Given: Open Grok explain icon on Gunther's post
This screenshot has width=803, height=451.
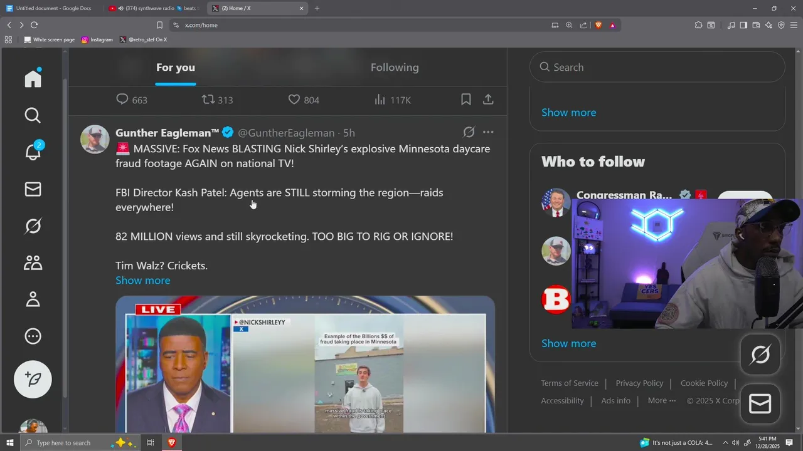Looking at the screenshot, I should (x=469, y=132).
